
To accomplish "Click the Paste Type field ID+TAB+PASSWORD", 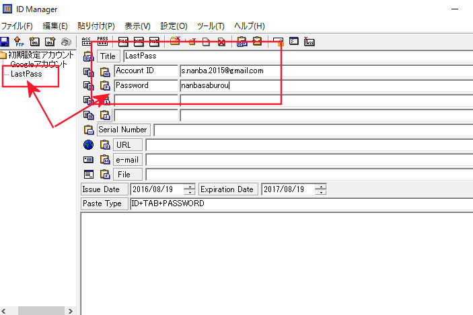I will click(301, 204).
